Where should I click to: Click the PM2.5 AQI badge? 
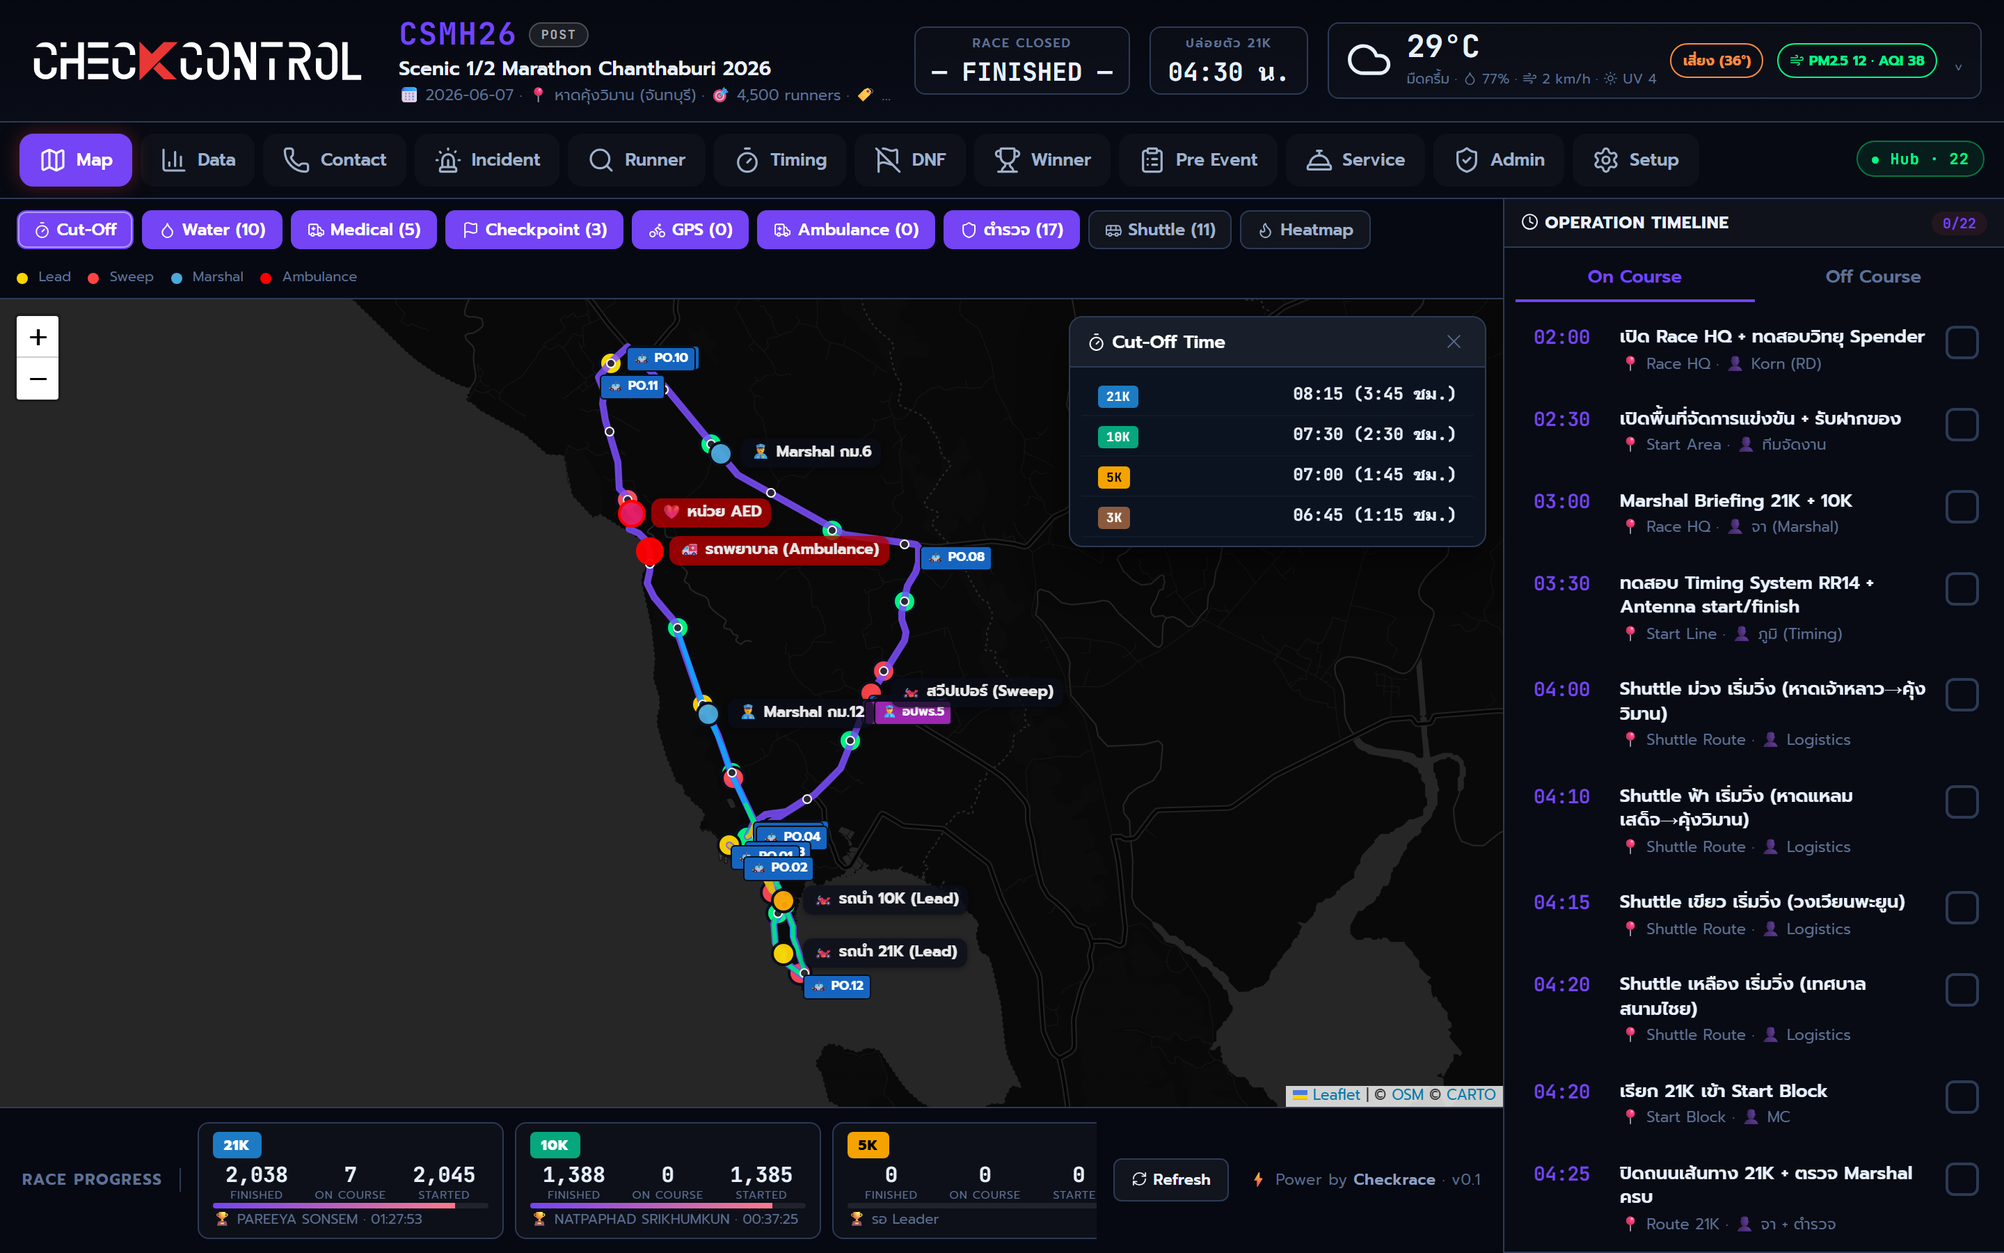pos(1856,61)
